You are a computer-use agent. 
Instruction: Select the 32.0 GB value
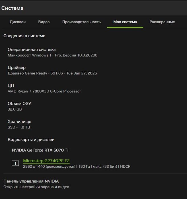[x=15, y=109]
